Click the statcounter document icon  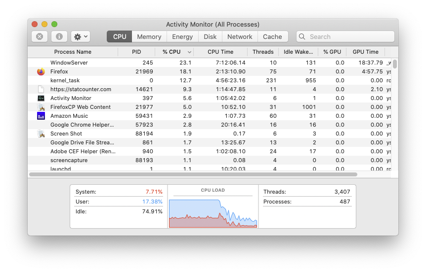[x=41, y=89]
